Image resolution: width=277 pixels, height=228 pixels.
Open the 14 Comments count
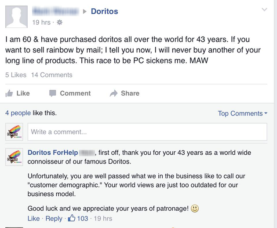click(52, 75)
